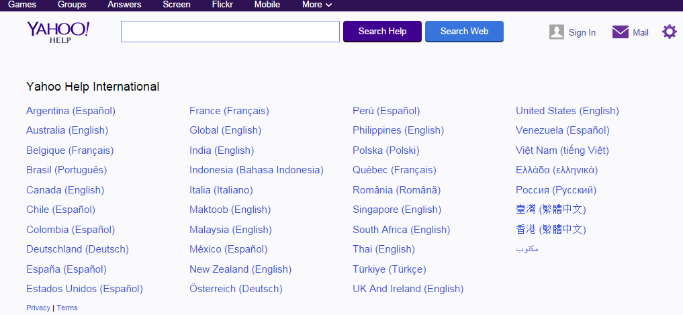This screenshot has width=683, height=315.
Task: Select France (Français)
Action: tap(229, 111)
